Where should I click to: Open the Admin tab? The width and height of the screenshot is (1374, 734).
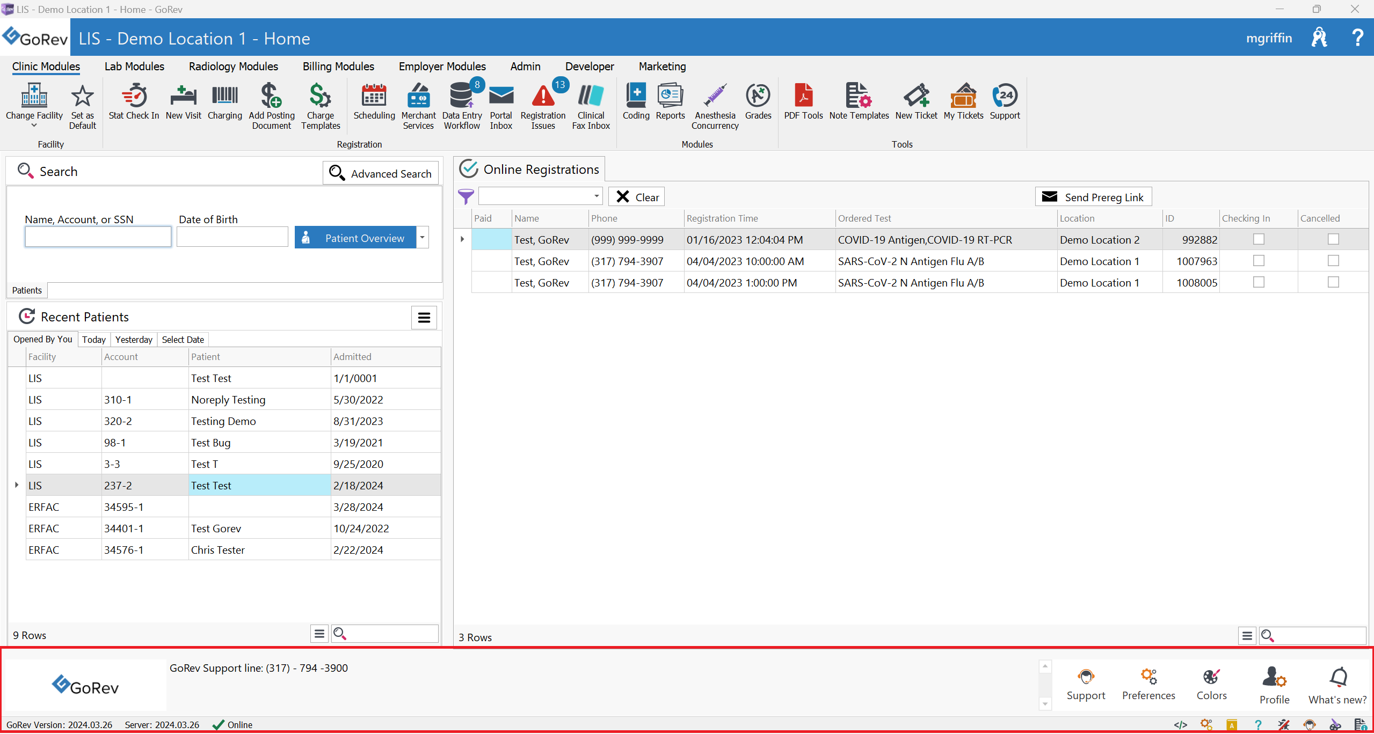pyautogui.click(x=525, y=67)
